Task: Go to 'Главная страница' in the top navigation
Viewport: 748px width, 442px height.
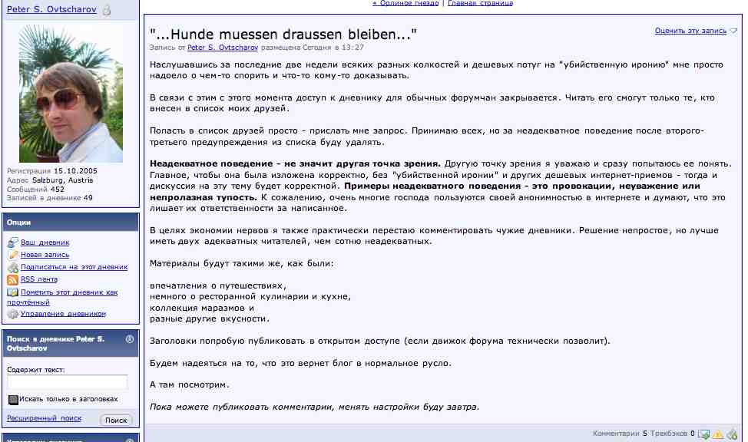Action: (x=480, y=3)
